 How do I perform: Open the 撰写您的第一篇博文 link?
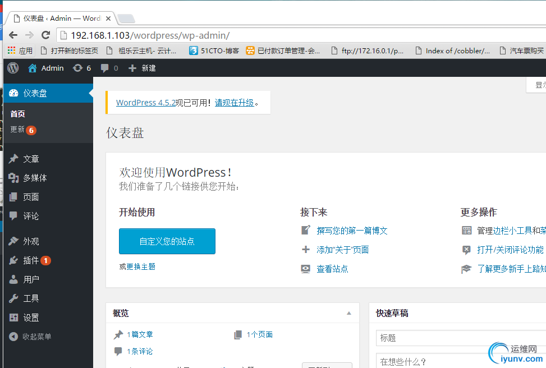tap(352, 231)
